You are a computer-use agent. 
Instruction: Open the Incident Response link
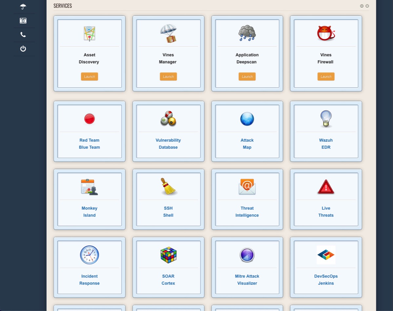pyautogui.click(x=90, y=280)
